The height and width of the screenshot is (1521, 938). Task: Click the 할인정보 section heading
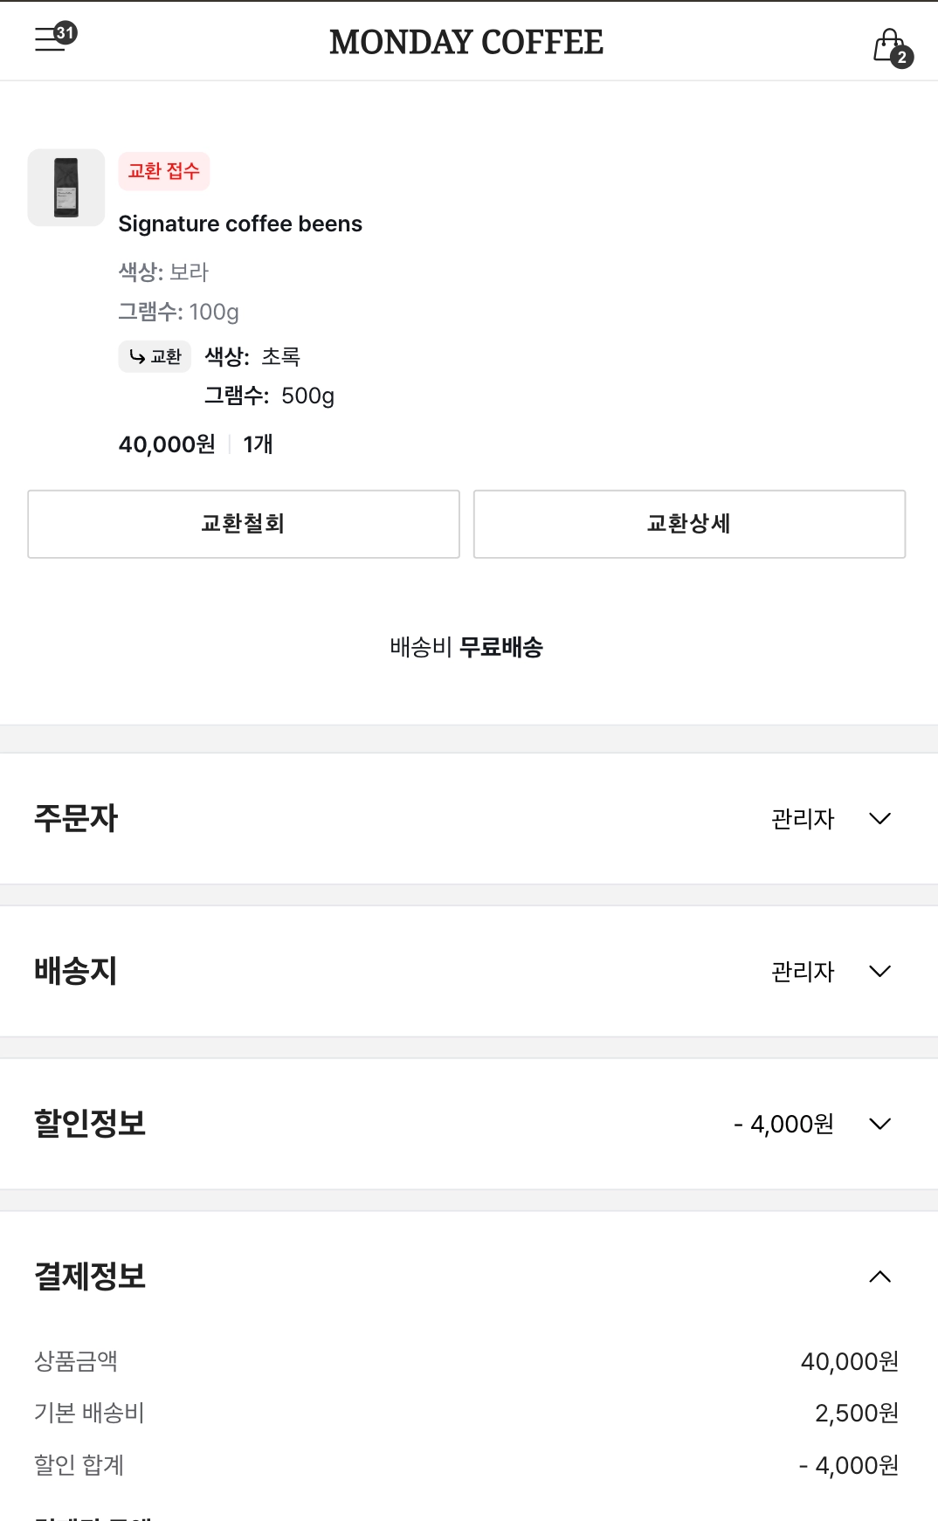tap(90, 1124)
